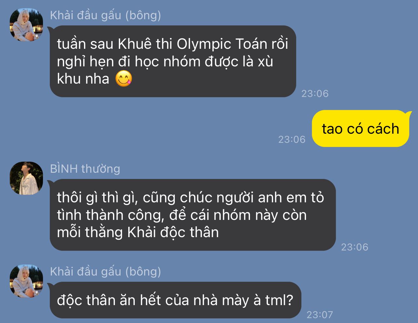
Task: Tap the 23:06 timestamp after the Olympic Toán message
Action: click(315, 93)
